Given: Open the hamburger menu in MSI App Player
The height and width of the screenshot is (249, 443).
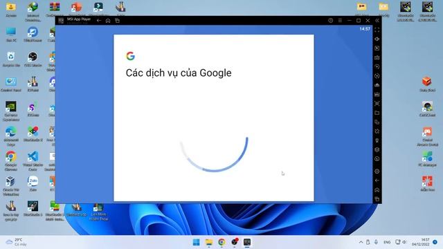Looking at the screenshot, I should point(340,21).
